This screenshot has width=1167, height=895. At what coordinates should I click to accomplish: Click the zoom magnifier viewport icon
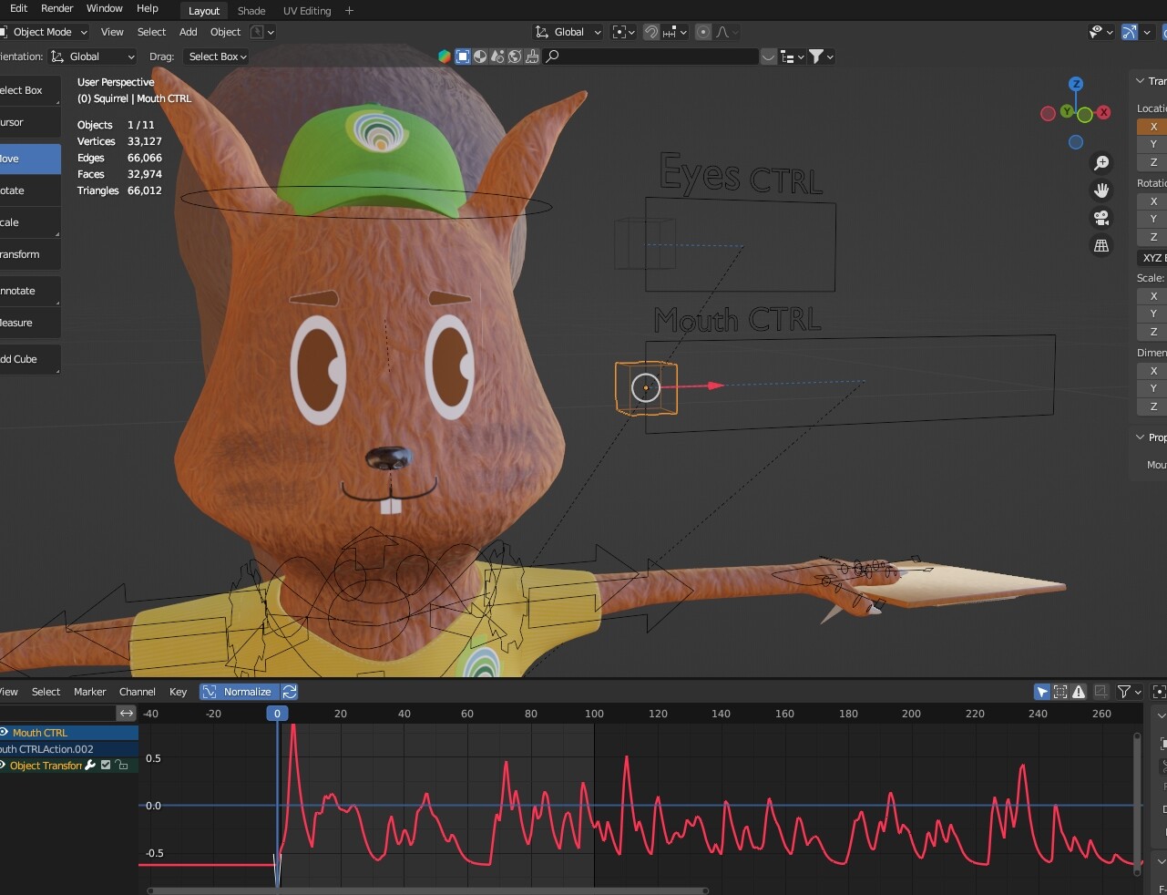[x=1101, y=162]
